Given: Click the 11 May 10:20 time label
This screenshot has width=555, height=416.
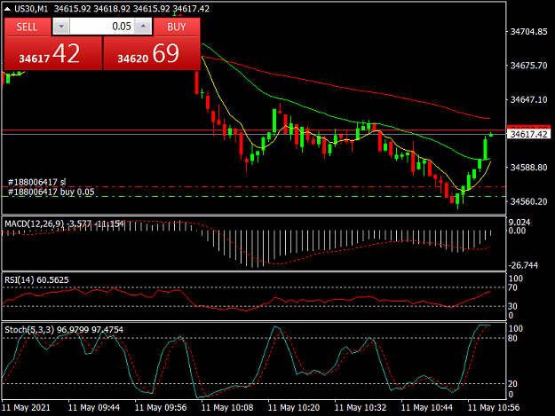Looking at the screenshot, I should [294, 407].
